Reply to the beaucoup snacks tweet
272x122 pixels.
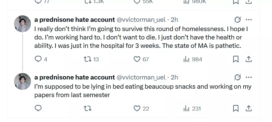(x=38, y=108)
